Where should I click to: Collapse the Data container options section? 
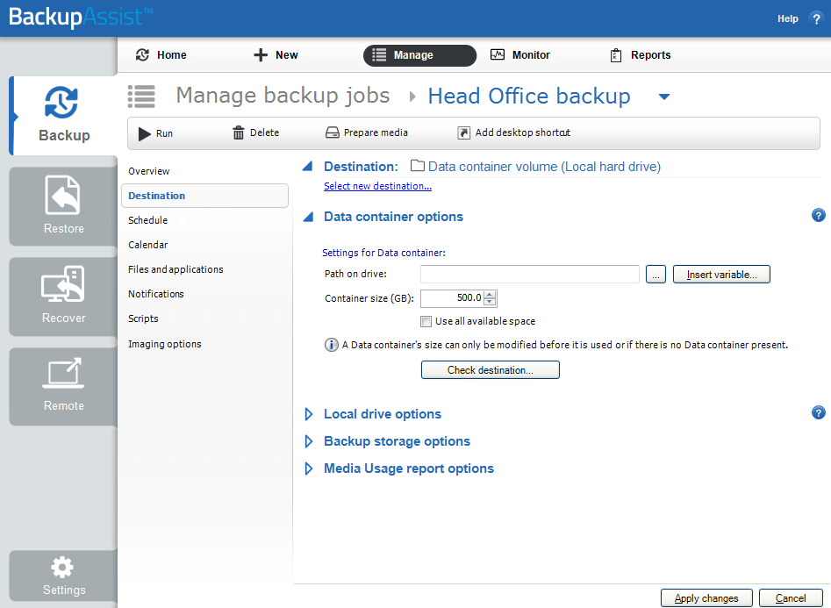point(308,217)
